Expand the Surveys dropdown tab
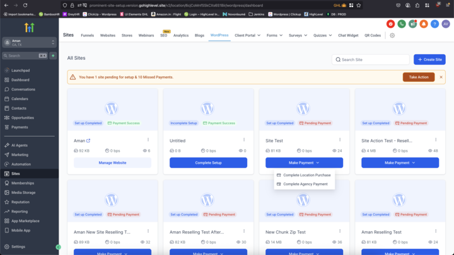Screen dimensions: 454x255 (298, 35)
